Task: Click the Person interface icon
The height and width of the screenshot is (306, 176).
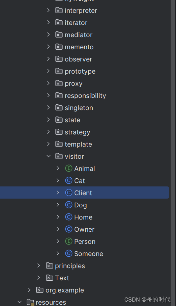Action: 68,241
